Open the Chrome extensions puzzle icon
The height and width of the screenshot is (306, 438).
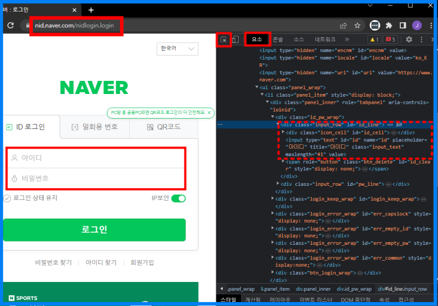[389, 26]
